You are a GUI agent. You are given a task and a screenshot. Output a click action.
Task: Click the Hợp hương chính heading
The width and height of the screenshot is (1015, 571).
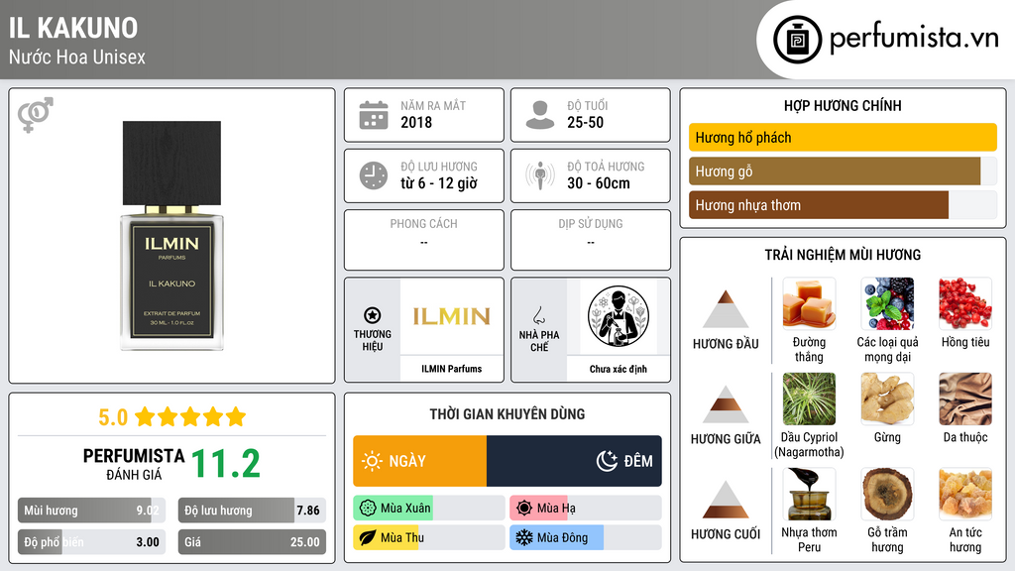tap(843, 105)
